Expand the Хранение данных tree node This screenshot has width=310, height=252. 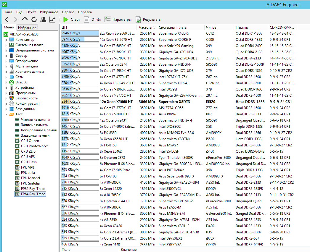click(6, 72)
